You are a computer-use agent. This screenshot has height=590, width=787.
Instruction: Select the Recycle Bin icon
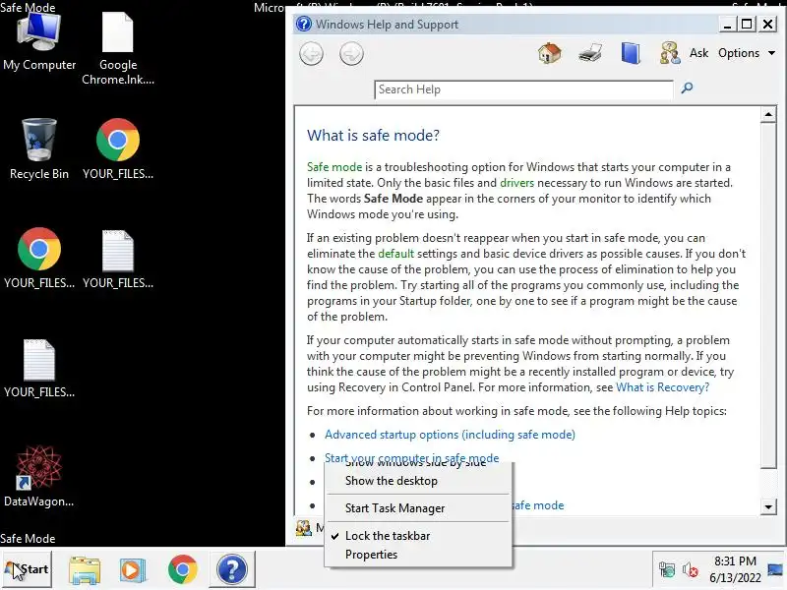[x=39, y=149]
